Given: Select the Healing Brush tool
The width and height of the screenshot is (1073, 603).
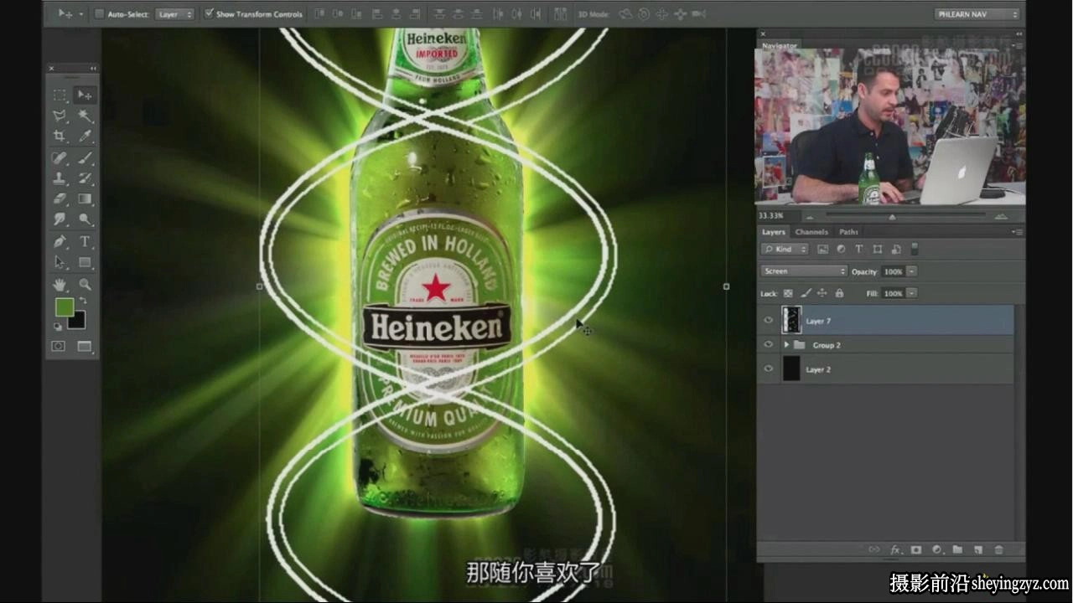Looking at the screenshot, I should pos(60,157).
